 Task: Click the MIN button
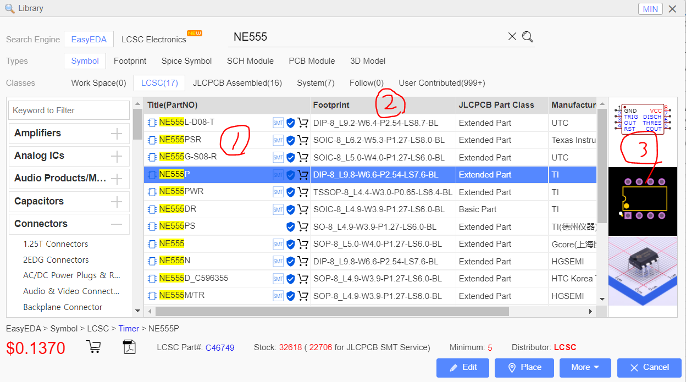(x=650, y=9)
